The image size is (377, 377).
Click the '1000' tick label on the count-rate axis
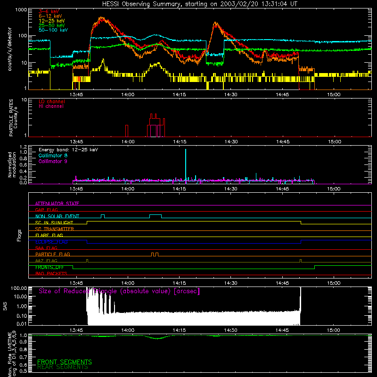click(x=21, y=10)
